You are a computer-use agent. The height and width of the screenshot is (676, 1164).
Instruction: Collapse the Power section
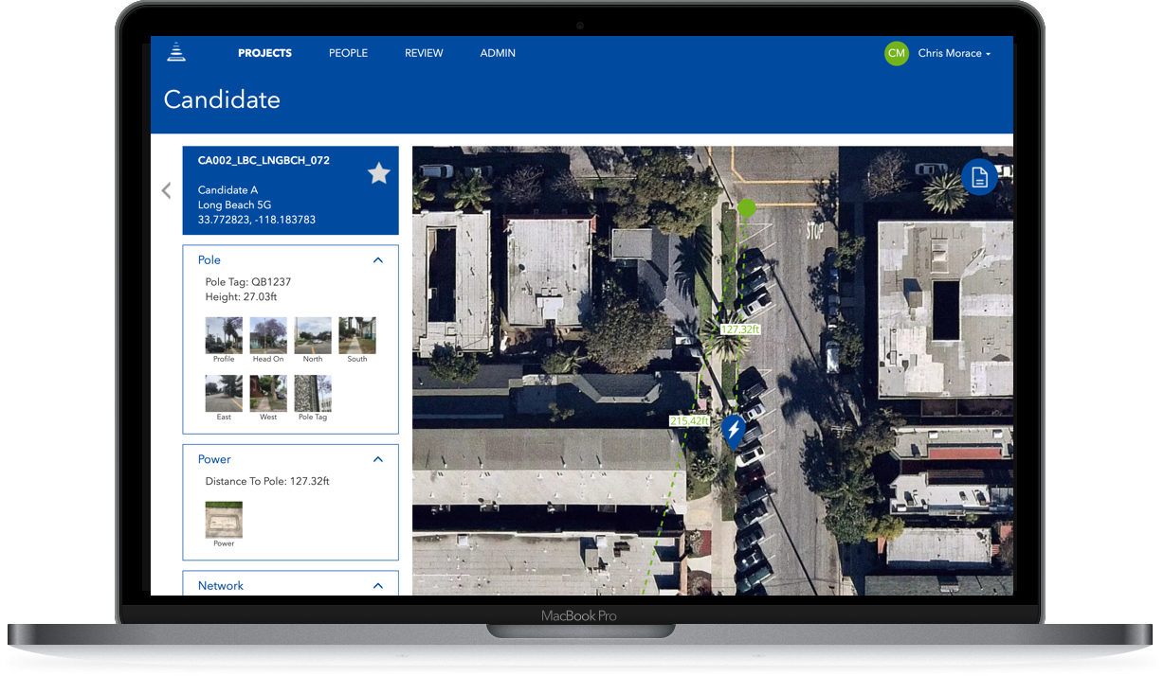(x=378, y=459)
